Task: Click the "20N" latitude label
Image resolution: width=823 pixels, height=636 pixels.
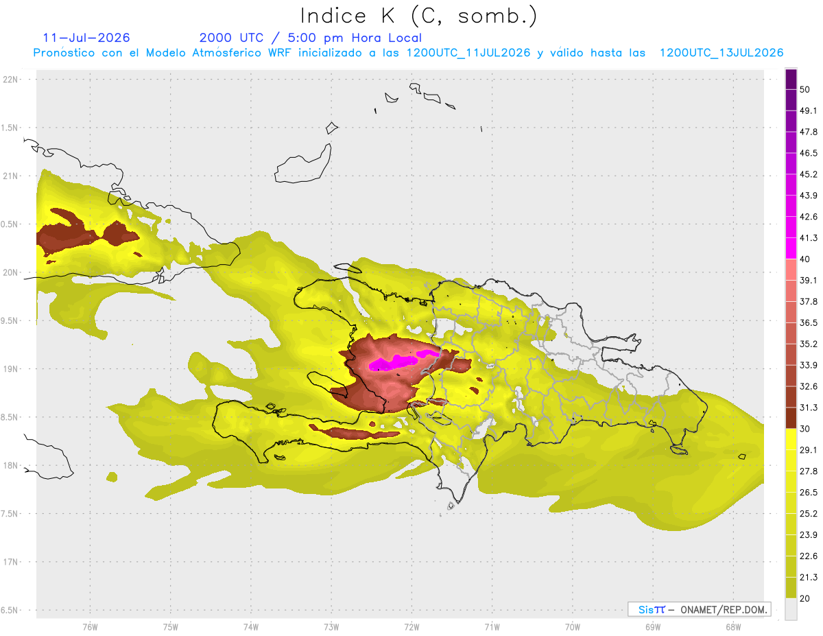Action: (x=12, y=273)
